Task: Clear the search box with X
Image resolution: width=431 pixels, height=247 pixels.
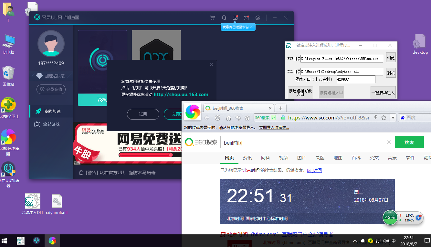Action: [389, 142]
